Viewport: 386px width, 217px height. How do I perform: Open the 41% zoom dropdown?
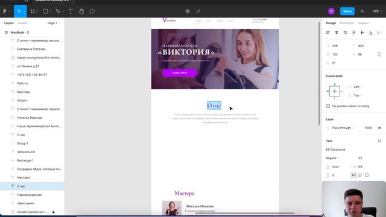click(378, 11)
